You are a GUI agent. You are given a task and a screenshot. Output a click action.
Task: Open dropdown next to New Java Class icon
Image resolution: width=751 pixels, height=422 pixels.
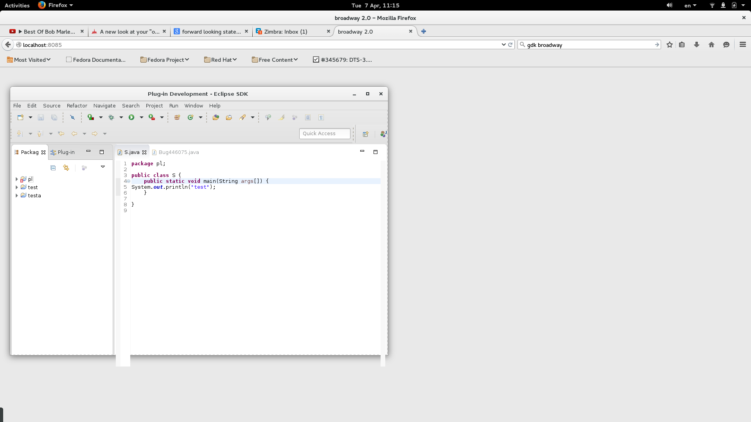pyautogui.click(x=200, y=117)
